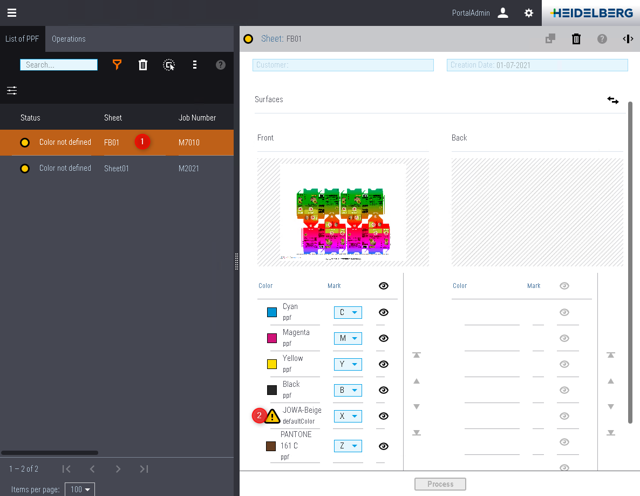
Task: Click the orange filter funnel icon
Action: click(117, 65)
